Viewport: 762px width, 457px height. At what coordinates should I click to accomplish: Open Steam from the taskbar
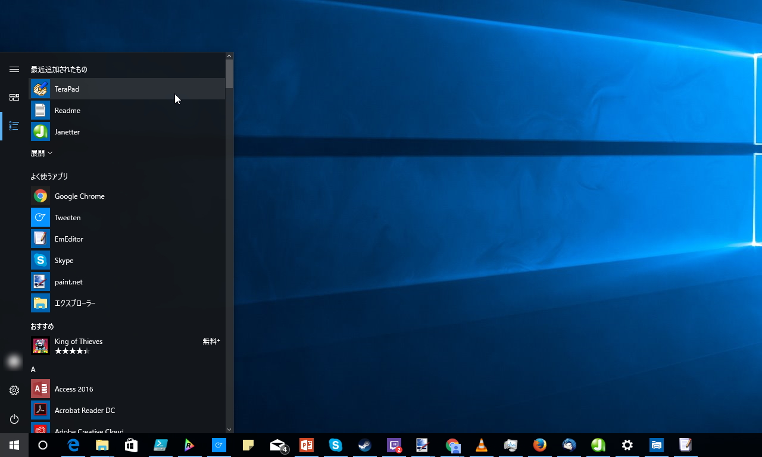pyautogui.click(x=365, y=445)
